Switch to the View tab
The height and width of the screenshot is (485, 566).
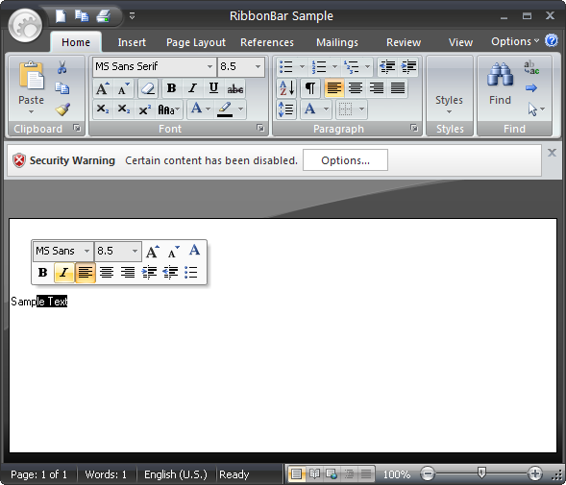pyautogui.click(x=460, y=42)
